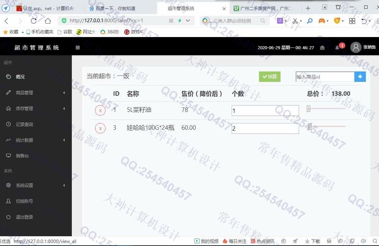Open dropdown arrow next to scissors icon
Image resolution: width=379 pixels, height=246 pixels.
[301, 21]
